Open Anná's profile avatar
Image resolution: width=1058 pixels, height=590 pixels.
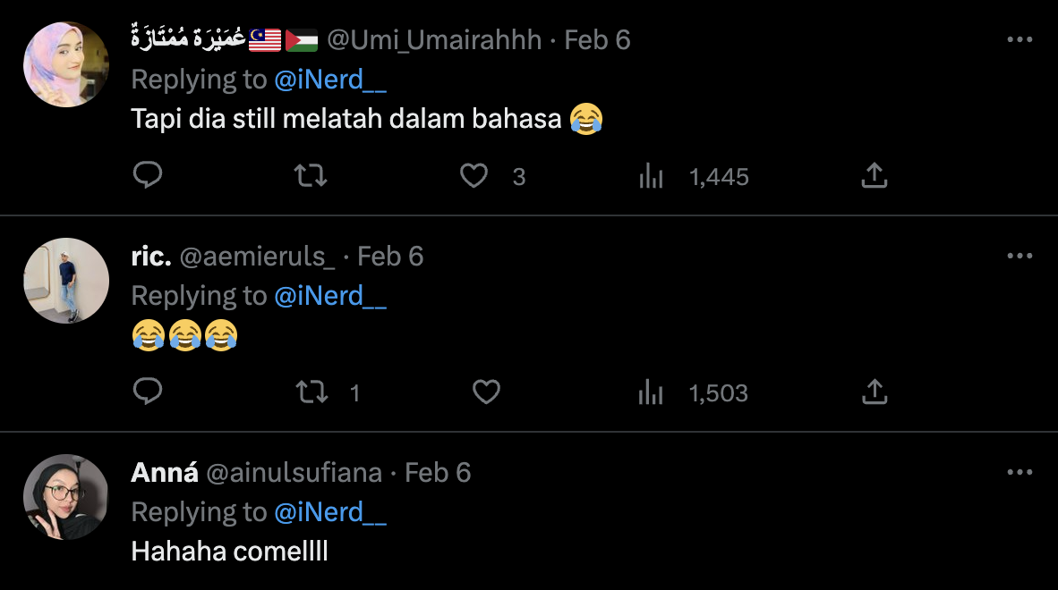65,497
